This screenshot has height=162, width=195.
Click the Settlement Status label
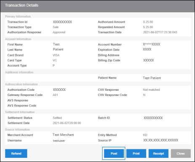(x=20, y=118)
